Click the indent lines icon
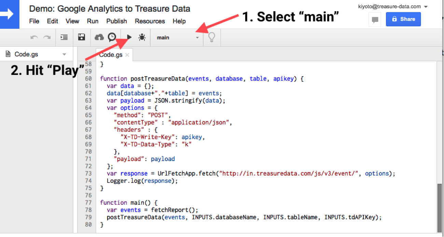The image size is (444, 237). pos(64,37)
